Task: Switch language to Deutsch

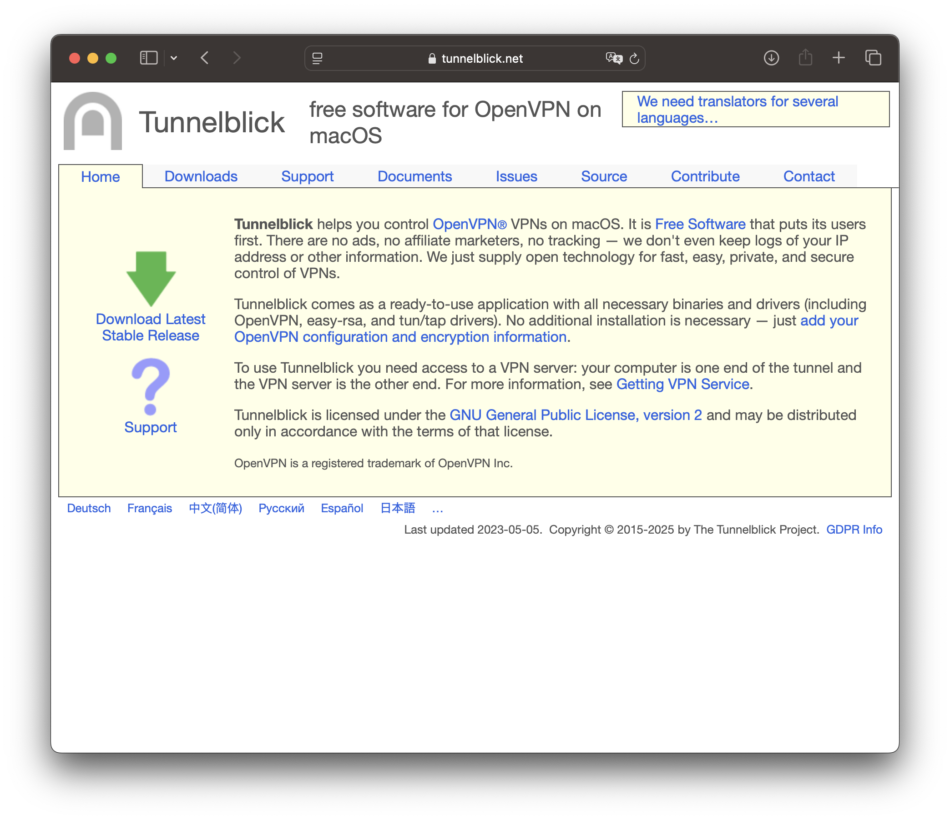Action: (x=89, y=509)
